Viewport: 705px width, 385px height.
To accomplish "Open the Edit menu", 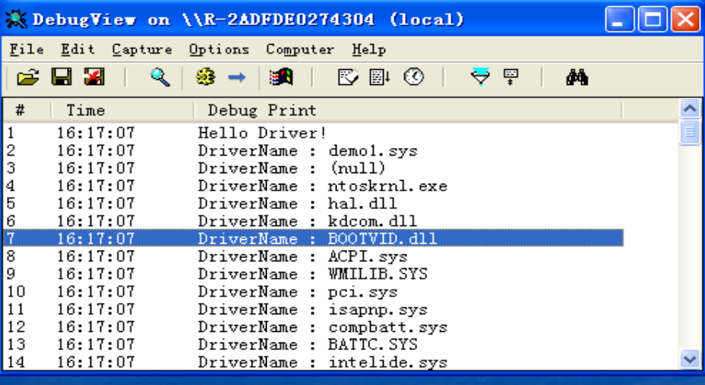I will 77,49.
